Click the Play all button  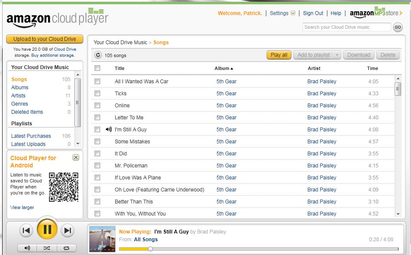[x=279, y=55]
